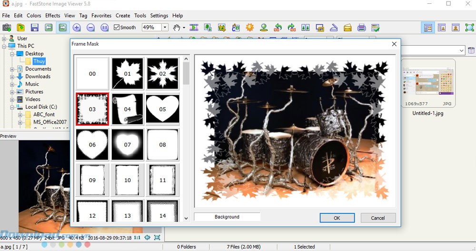Click the Zoom In toolbar icon
The height and width of the screenshot is (251, 476).
point(77,28)
